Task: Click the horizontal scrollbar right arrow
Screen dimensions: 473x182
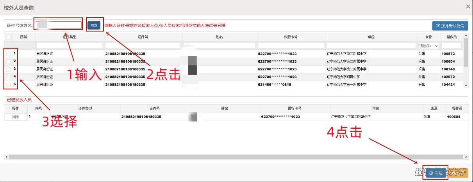Action: click(466, 157)
